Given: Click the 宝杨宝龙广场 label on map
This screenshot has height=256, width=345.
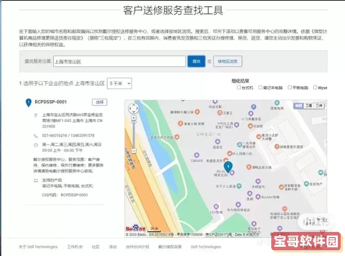Looking at the screenshot, I should pos(208,134).
